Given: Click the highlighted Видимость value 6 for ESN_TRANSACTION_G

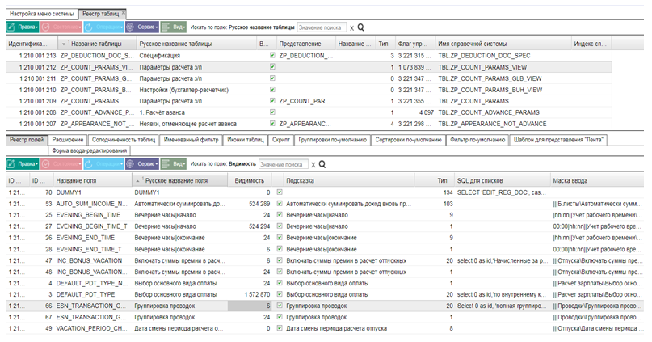Looking at the screenshot, I should (250, 306).
